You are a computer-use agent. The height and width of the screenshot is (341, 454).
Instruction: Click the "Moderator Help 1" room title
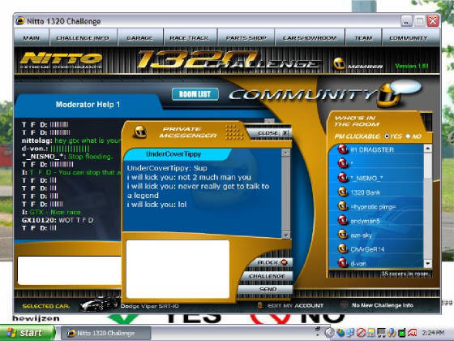(x=88, y=105)
